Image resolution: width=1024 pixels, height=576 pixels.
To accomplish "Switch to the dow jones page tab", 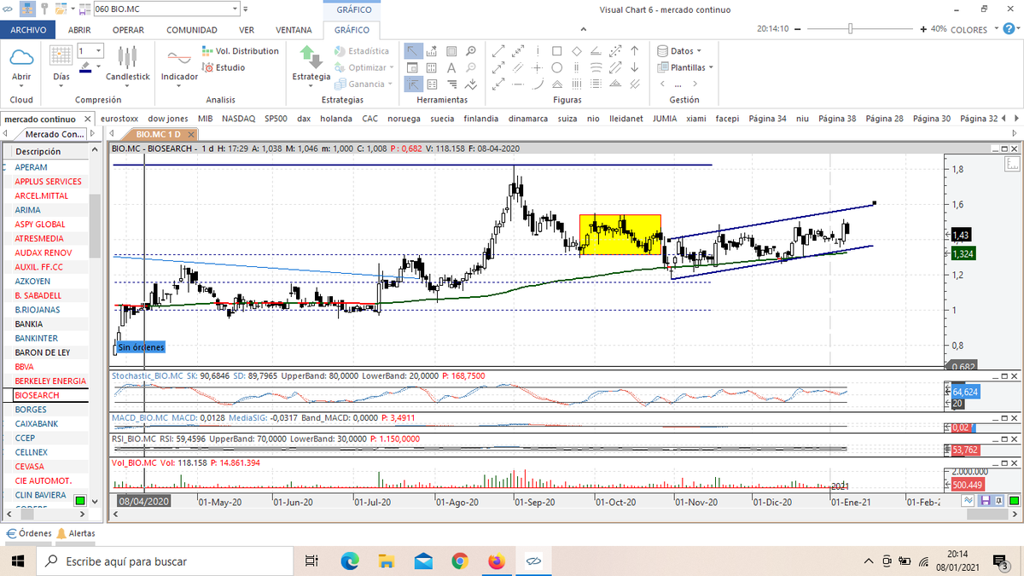I will (x=167, y=119).
